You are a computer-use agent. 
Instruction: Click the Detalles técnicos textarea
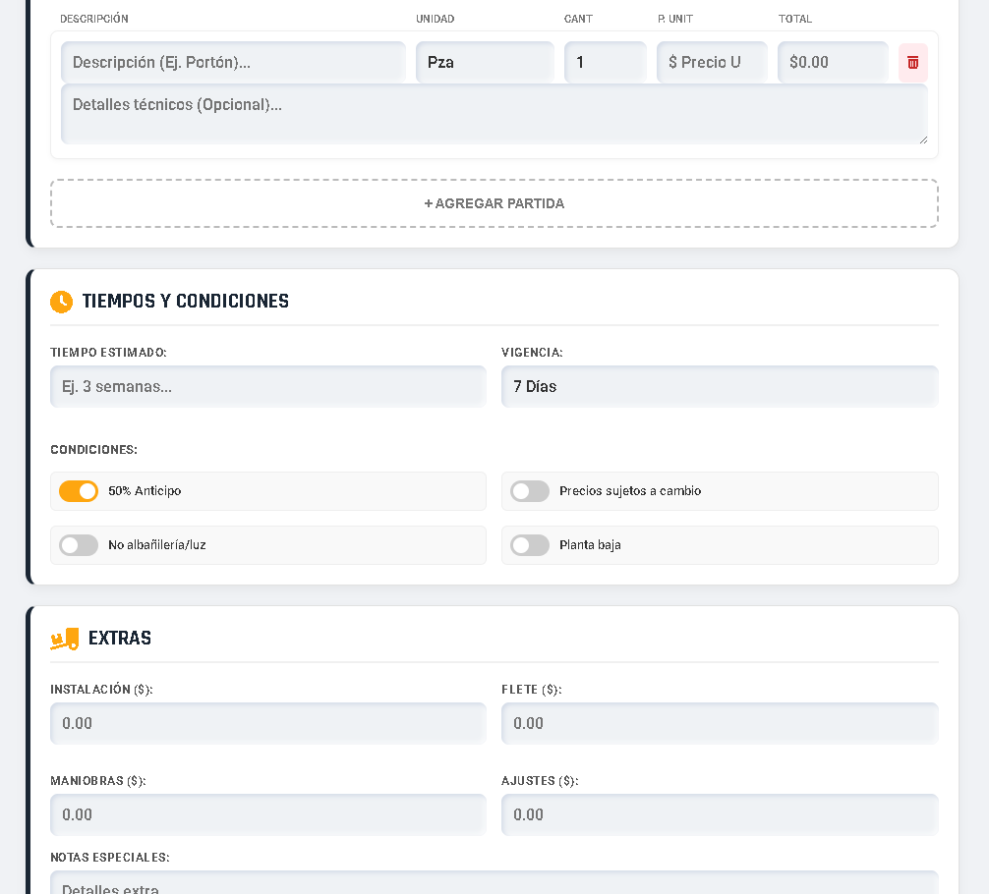[x=494, y=114]
